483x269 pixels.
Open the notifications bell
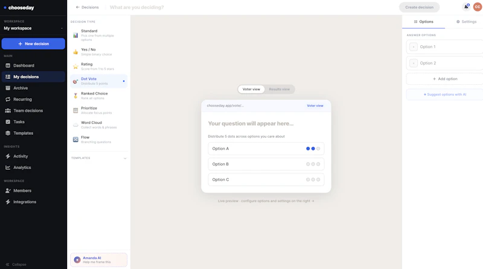click(x=466, y=7)
